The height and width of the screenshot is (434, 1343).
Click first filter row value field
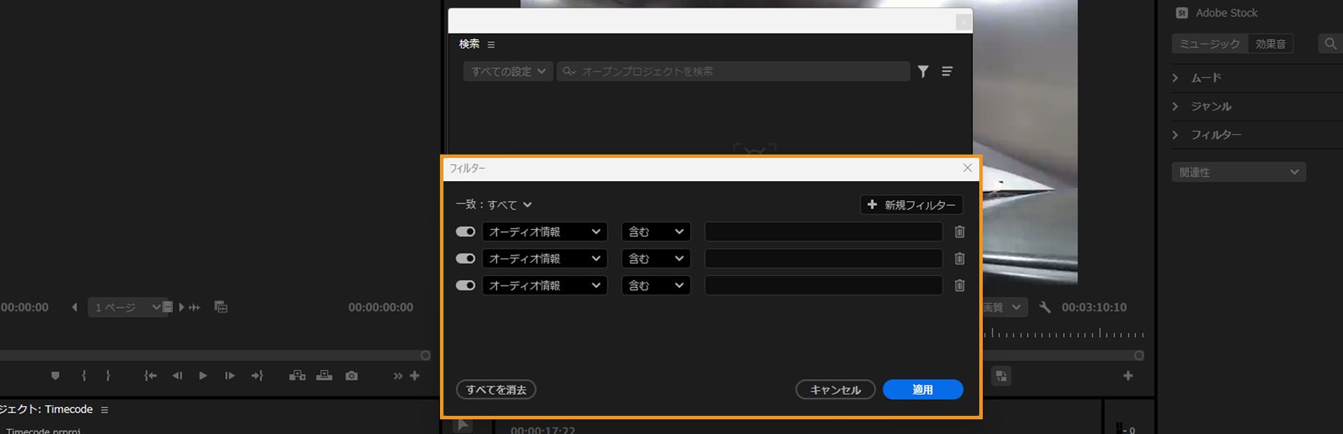(823, 232)
